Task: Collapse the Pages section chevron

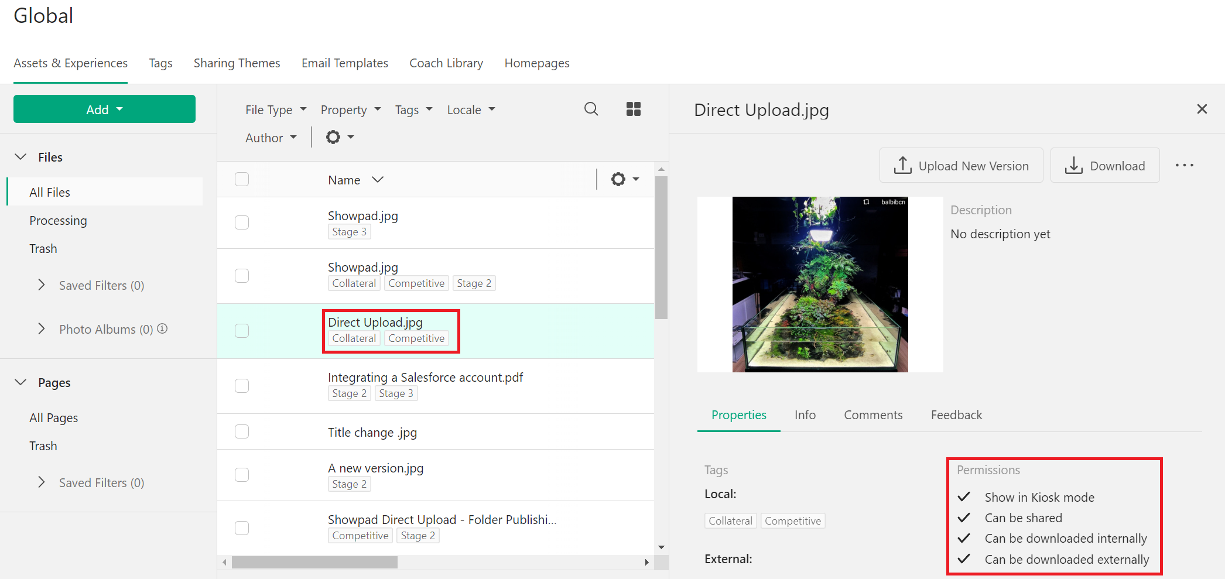Action: click(x=21, y=382)
